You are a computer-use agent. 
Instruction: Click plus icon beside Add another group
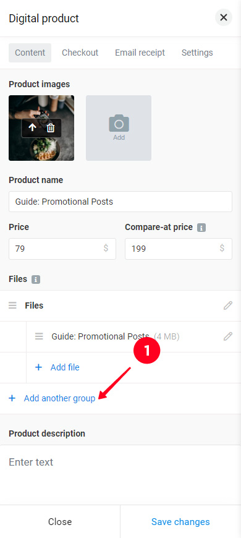coord(12,398)
